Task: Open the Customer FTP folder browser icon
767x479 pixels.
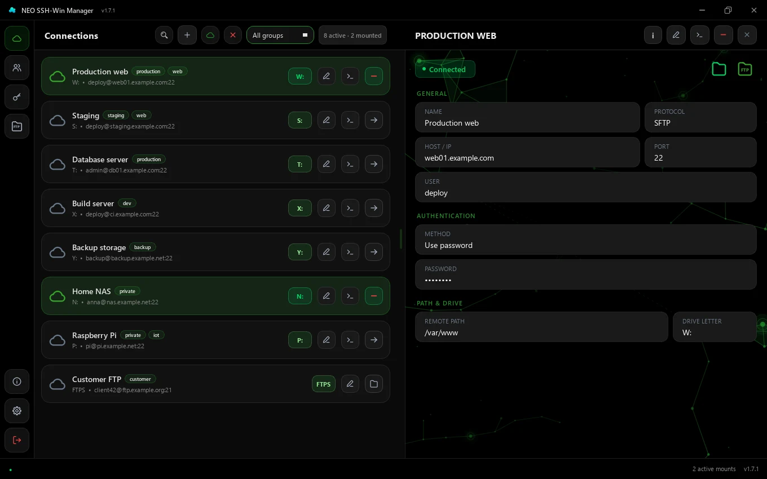Action: 374,384
